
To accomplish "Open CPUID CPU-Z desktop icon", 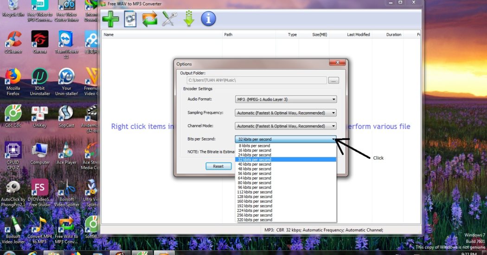I will tap(13, 156).
